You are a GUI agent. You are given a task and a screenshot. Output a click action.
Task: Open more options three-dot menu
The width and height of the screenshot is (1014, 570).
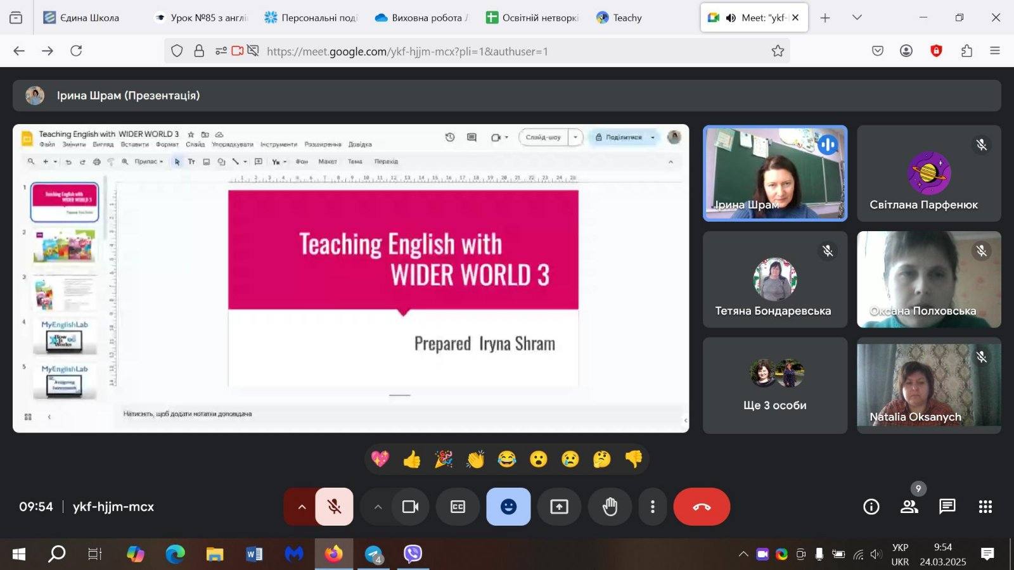(653, 507)
